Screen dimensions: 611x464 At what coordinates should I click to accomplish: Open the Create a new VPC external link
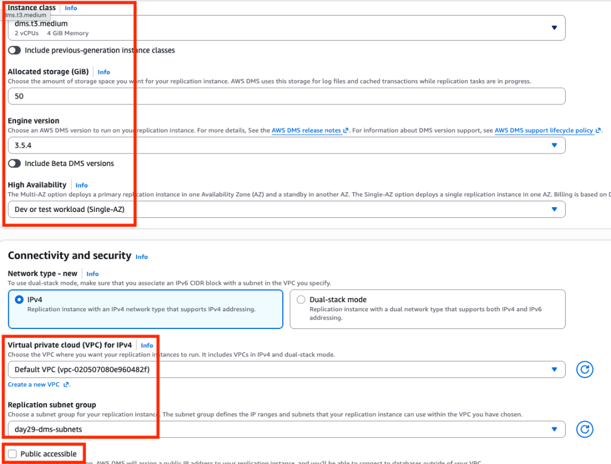point(39,385)
